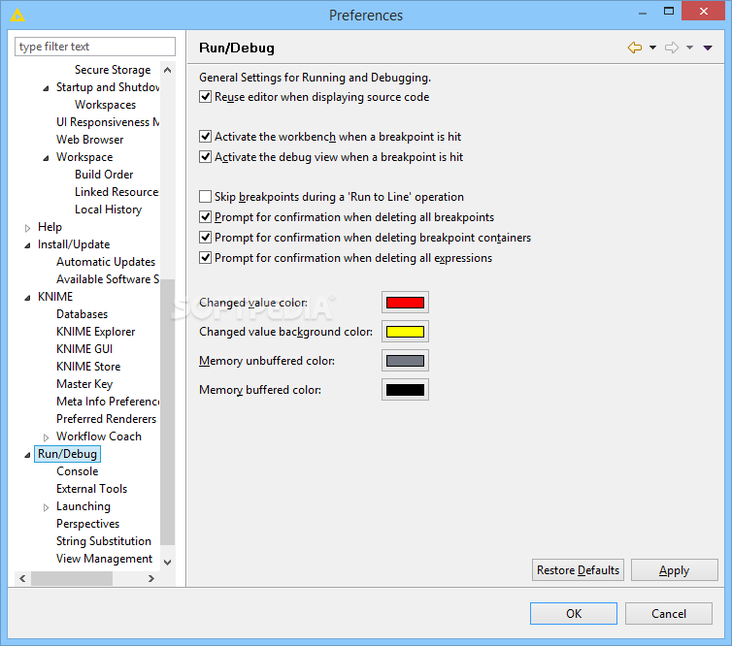Expand the Help tree node
This screenshot has height=646, width=732.
(x=27, y=228)
